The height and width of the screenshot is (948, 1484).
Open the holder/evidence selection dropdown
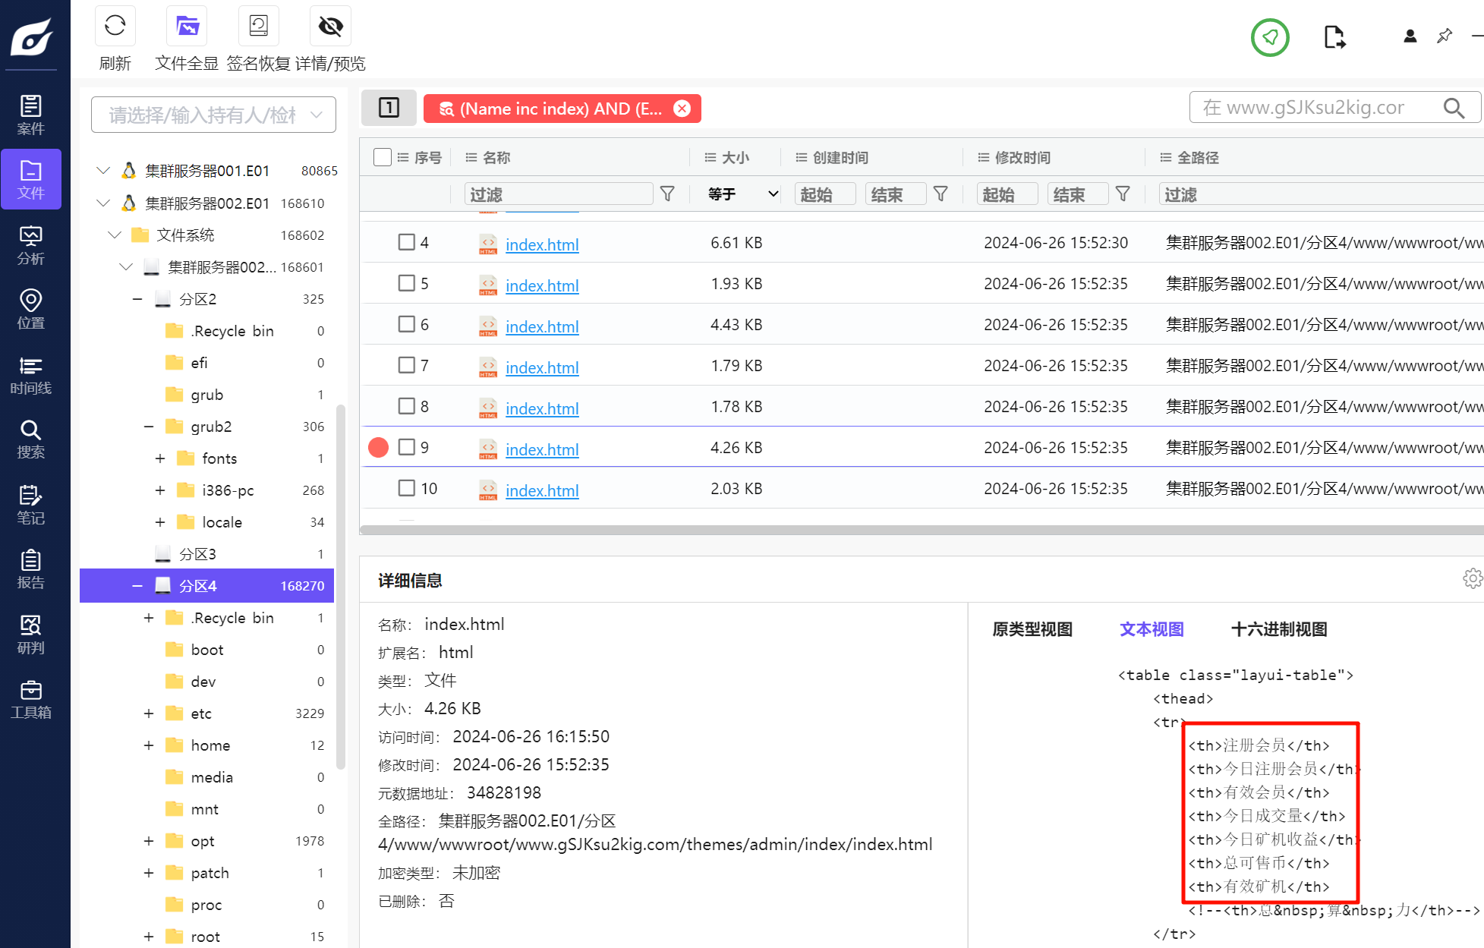(x=213, y=115)
